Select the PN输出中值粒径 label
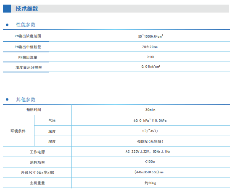The width and height of the screenshot is (232, 193). point(28,47)
